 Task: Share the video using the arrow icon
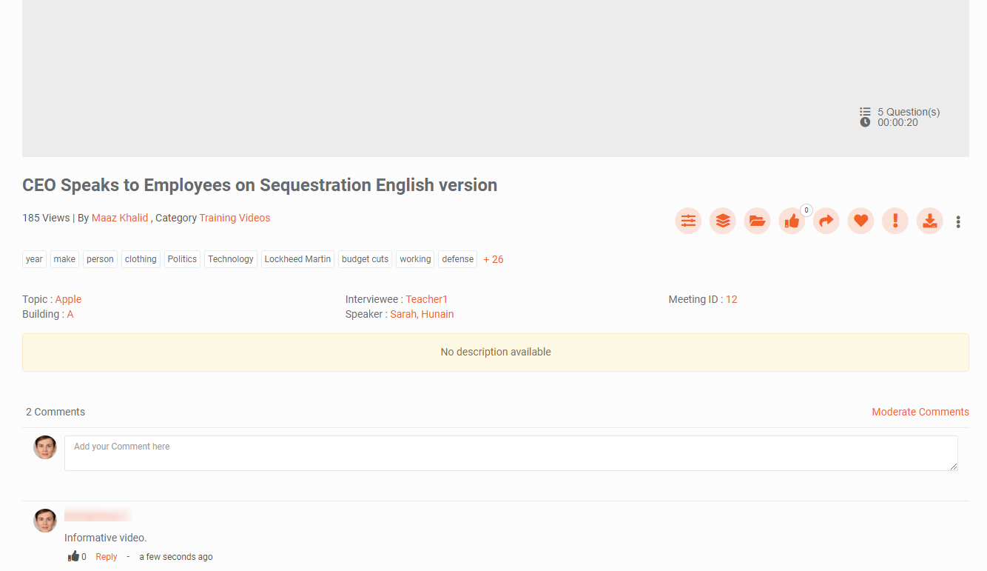point(826,221)
